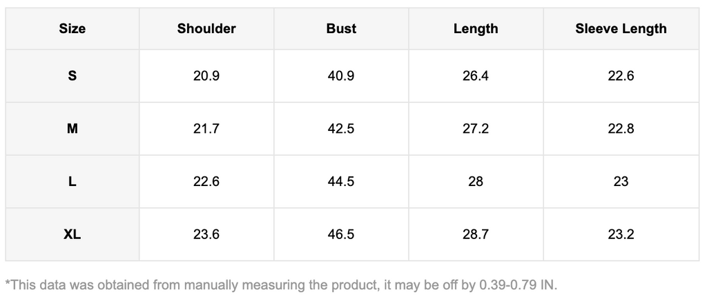Select shoulder value 23.6 for XL
Screen dimensions: 707x299
click(206, 234)
